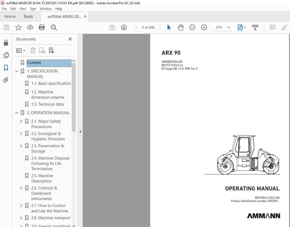Viewport: 290px width, 227px height.
Task: Click the bookmarks scrollbar thumb
Action: click(x=74, y=97)
